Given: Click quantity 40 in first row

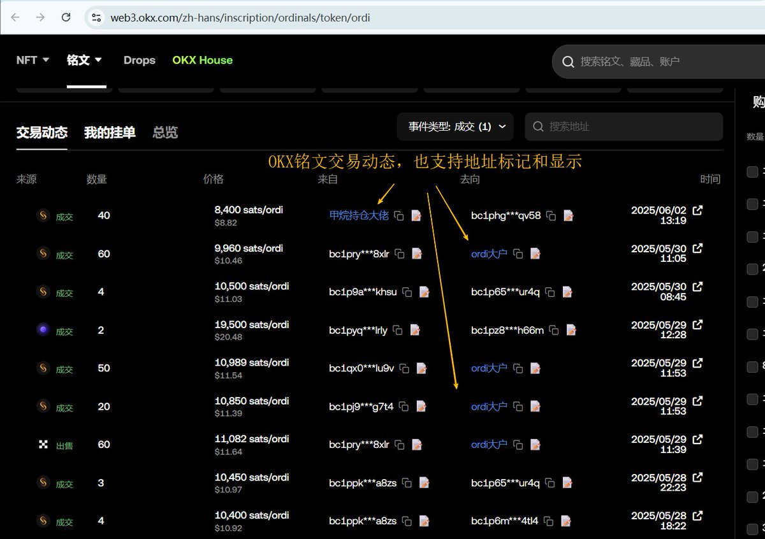Looking at the screenshot, I should (104, 215).
